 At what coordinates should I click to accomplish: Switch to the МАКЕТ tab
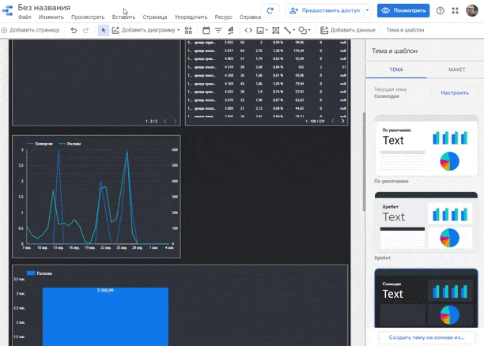point(456,70)
